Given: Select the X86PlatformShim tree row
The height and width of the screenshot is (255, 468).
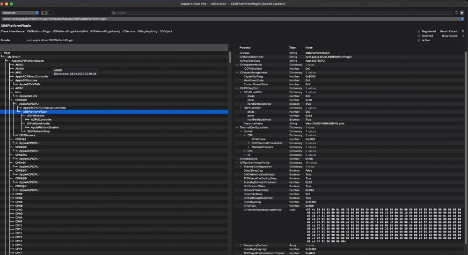Looking at the screenshot, I should click(114, 131).
